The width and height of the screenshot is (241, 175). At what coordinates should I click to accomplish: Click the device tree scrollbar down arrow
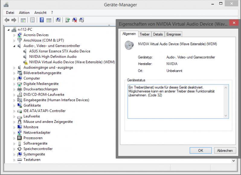233,161
